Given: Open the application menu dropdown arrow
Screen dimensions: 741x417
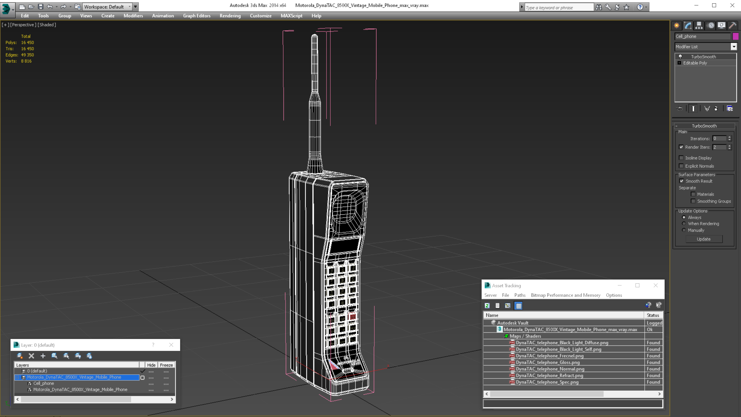Looking at the screenshot, I should tap(13, 10).
